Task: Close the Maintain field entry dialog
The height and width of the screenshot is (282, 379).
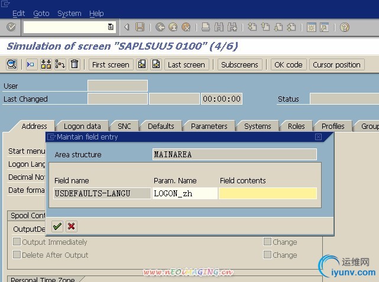Action: pos(318,137)
